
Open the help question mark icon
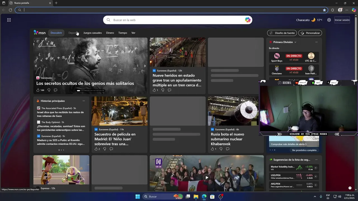click(350, 188)
